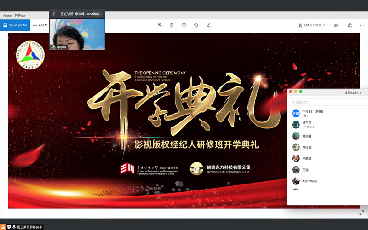The height and width of the screenshot is (230, 368).
Task: Open the Edit & Create dropdown
Action: 312,25
